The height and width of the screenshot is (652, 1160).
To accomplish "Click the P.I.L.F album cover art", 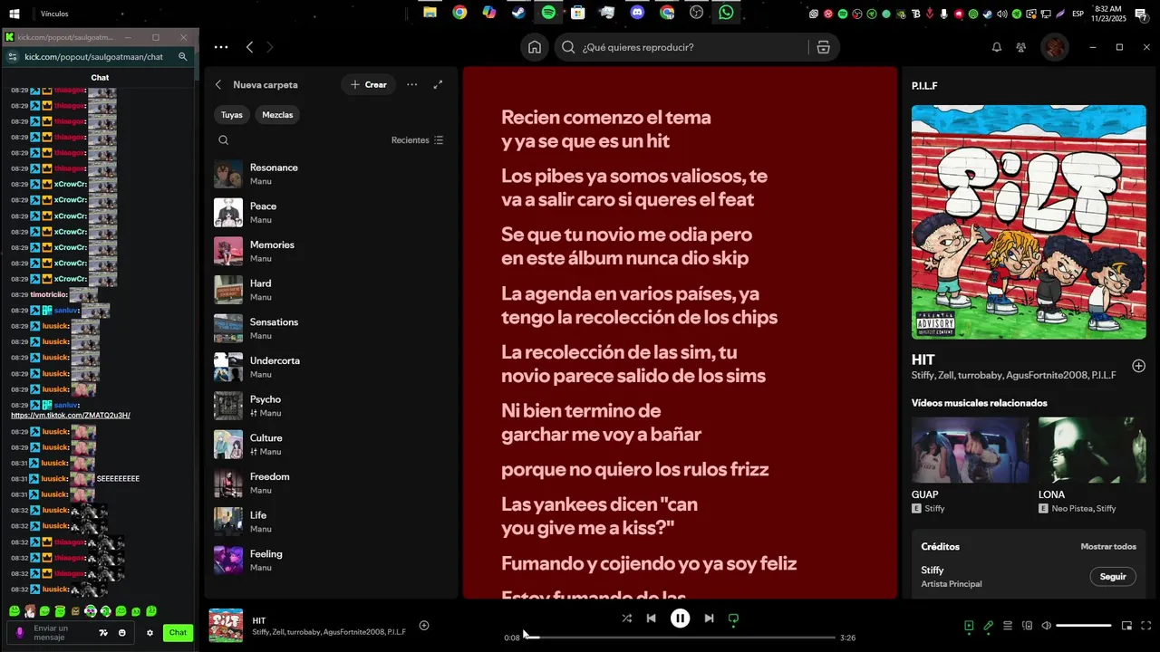I will coord(1029,222).
